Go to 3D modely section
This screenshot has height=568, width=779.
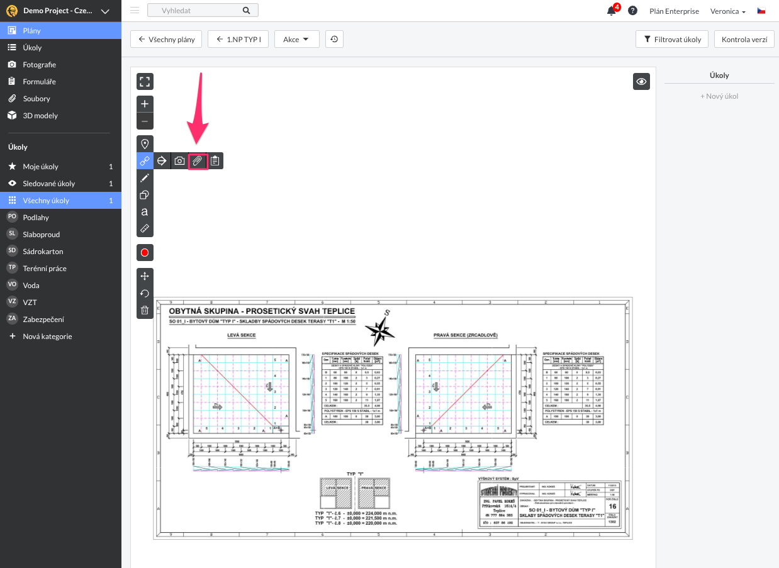40,116
